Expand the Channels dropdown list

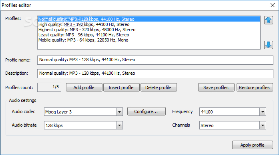click(x=263, y=125)
